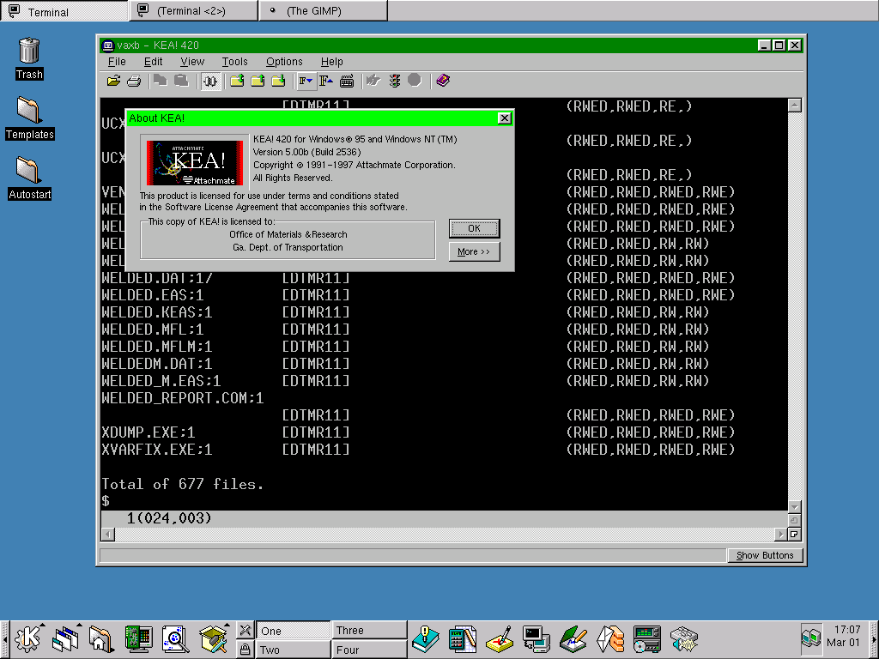This screenshot has height=659, width=879.
Task: Click the traffic light toolbar icon
Action: pyautogui.click(x=395, y=82)
